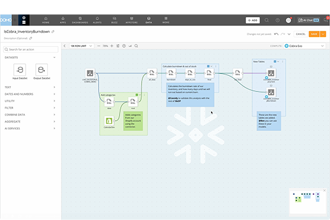
Task: Click the search icon in the top header
Action: 267,20
